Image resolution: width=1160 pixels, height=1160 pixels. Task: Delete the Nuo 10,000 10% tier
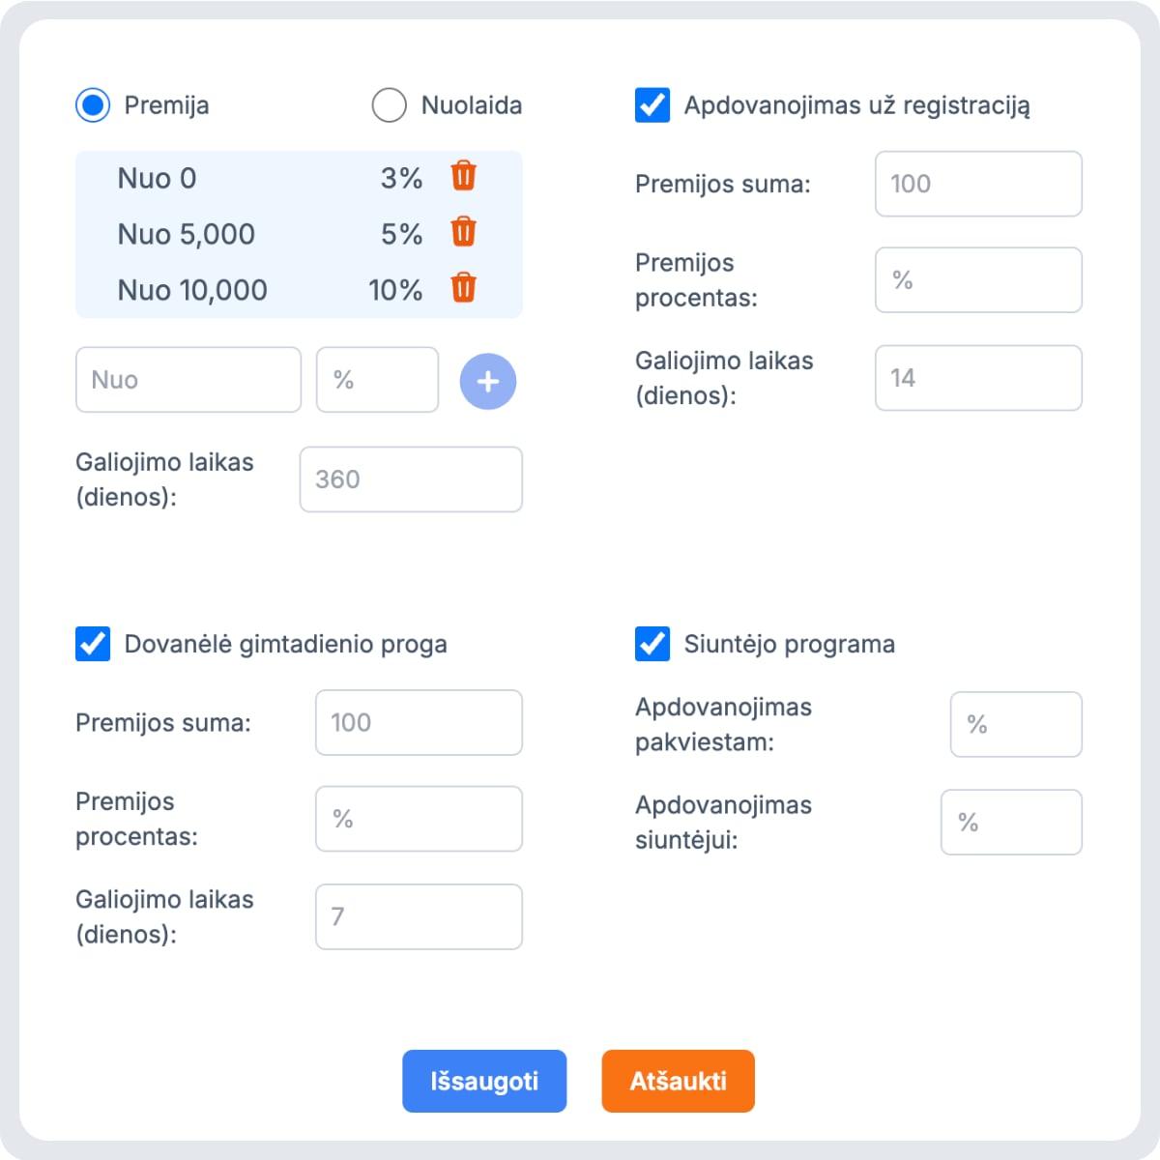coord(464,288)
